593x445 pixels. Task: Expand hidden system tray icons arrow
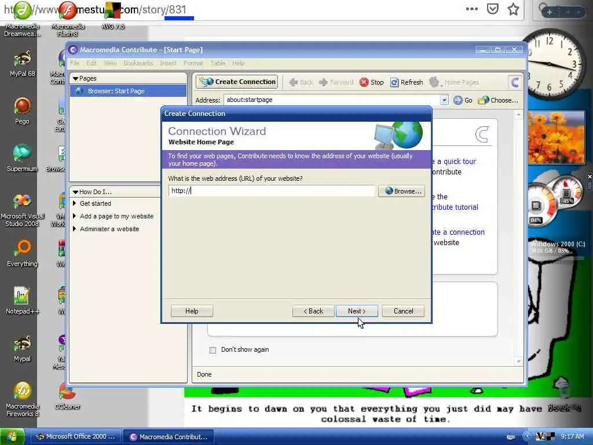tap(527, 437)
